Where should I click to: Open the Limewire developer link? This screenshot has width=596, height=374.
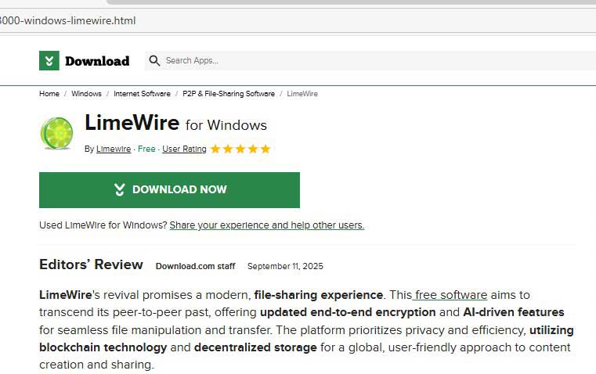(x=114, y=149)
